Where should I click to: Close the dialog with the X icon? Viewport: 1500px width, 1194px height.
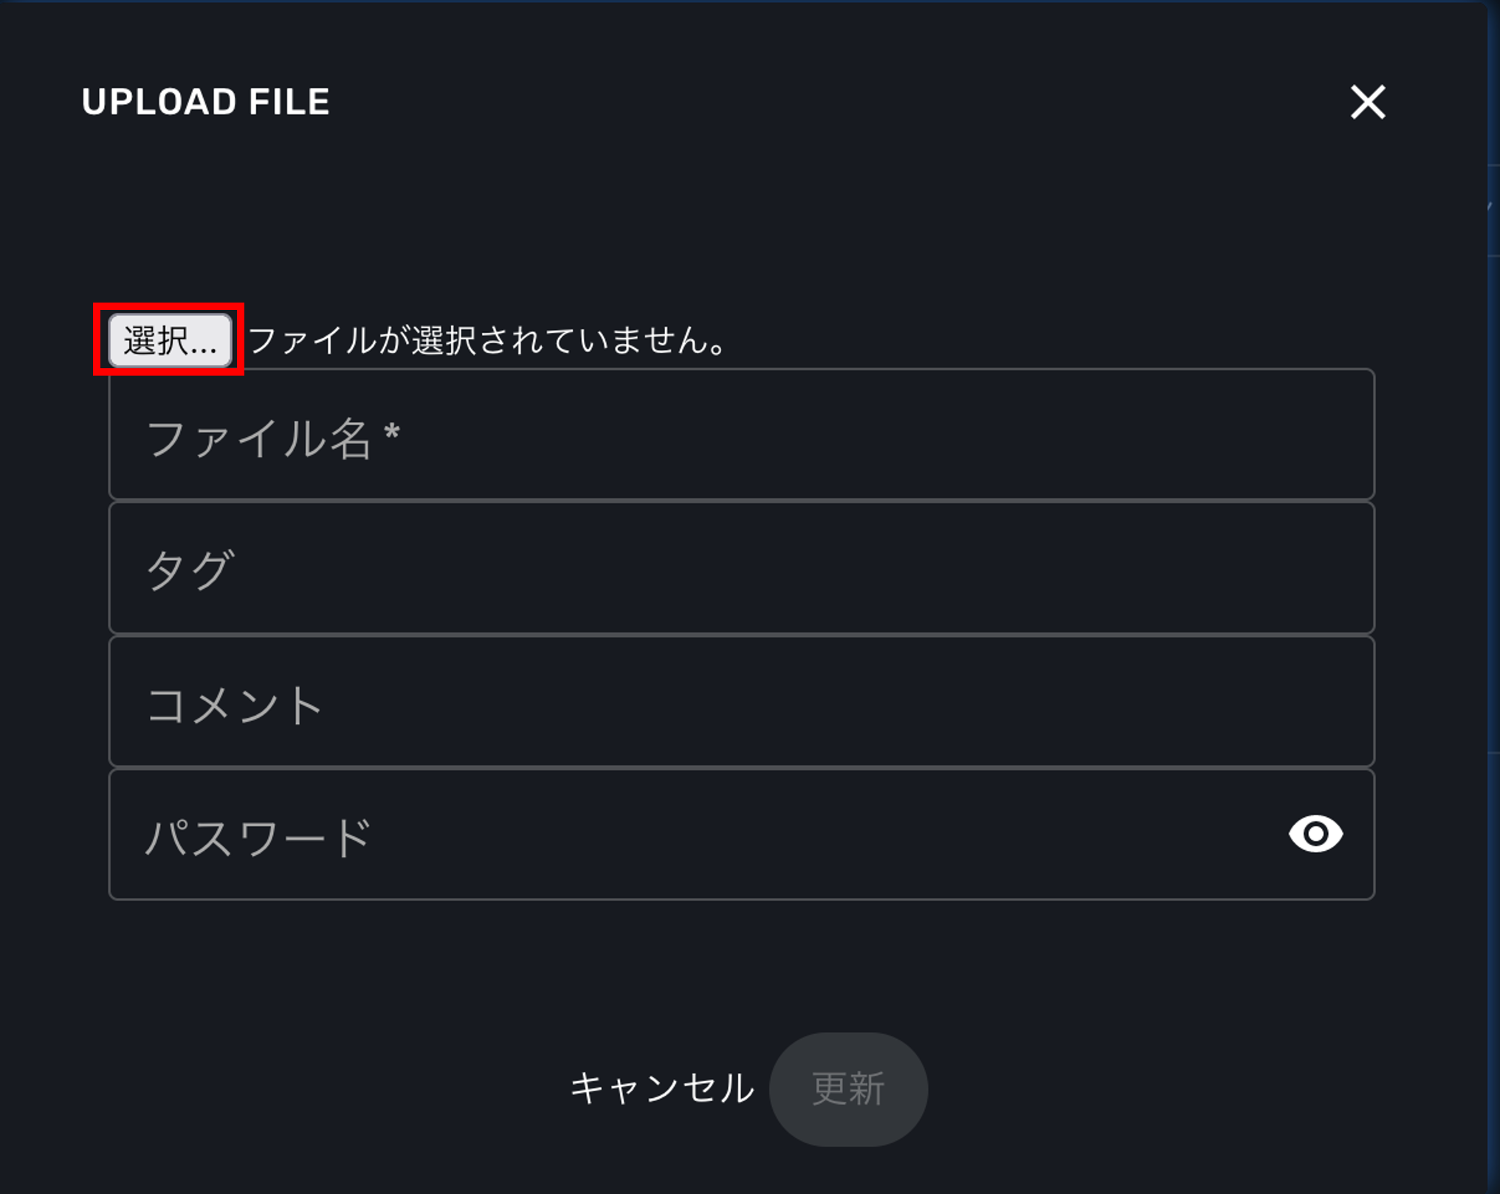[x=1366, y=103]
